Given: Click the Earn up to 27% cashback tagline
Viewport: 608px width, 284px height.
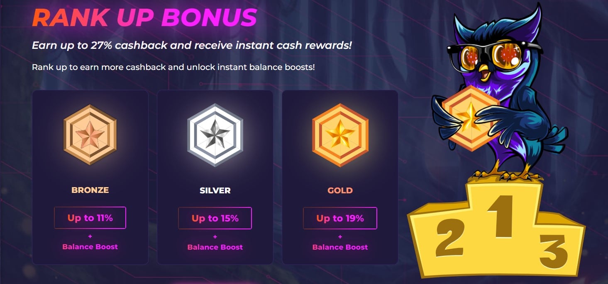Looking at the screenshot, I should [192, 46].
